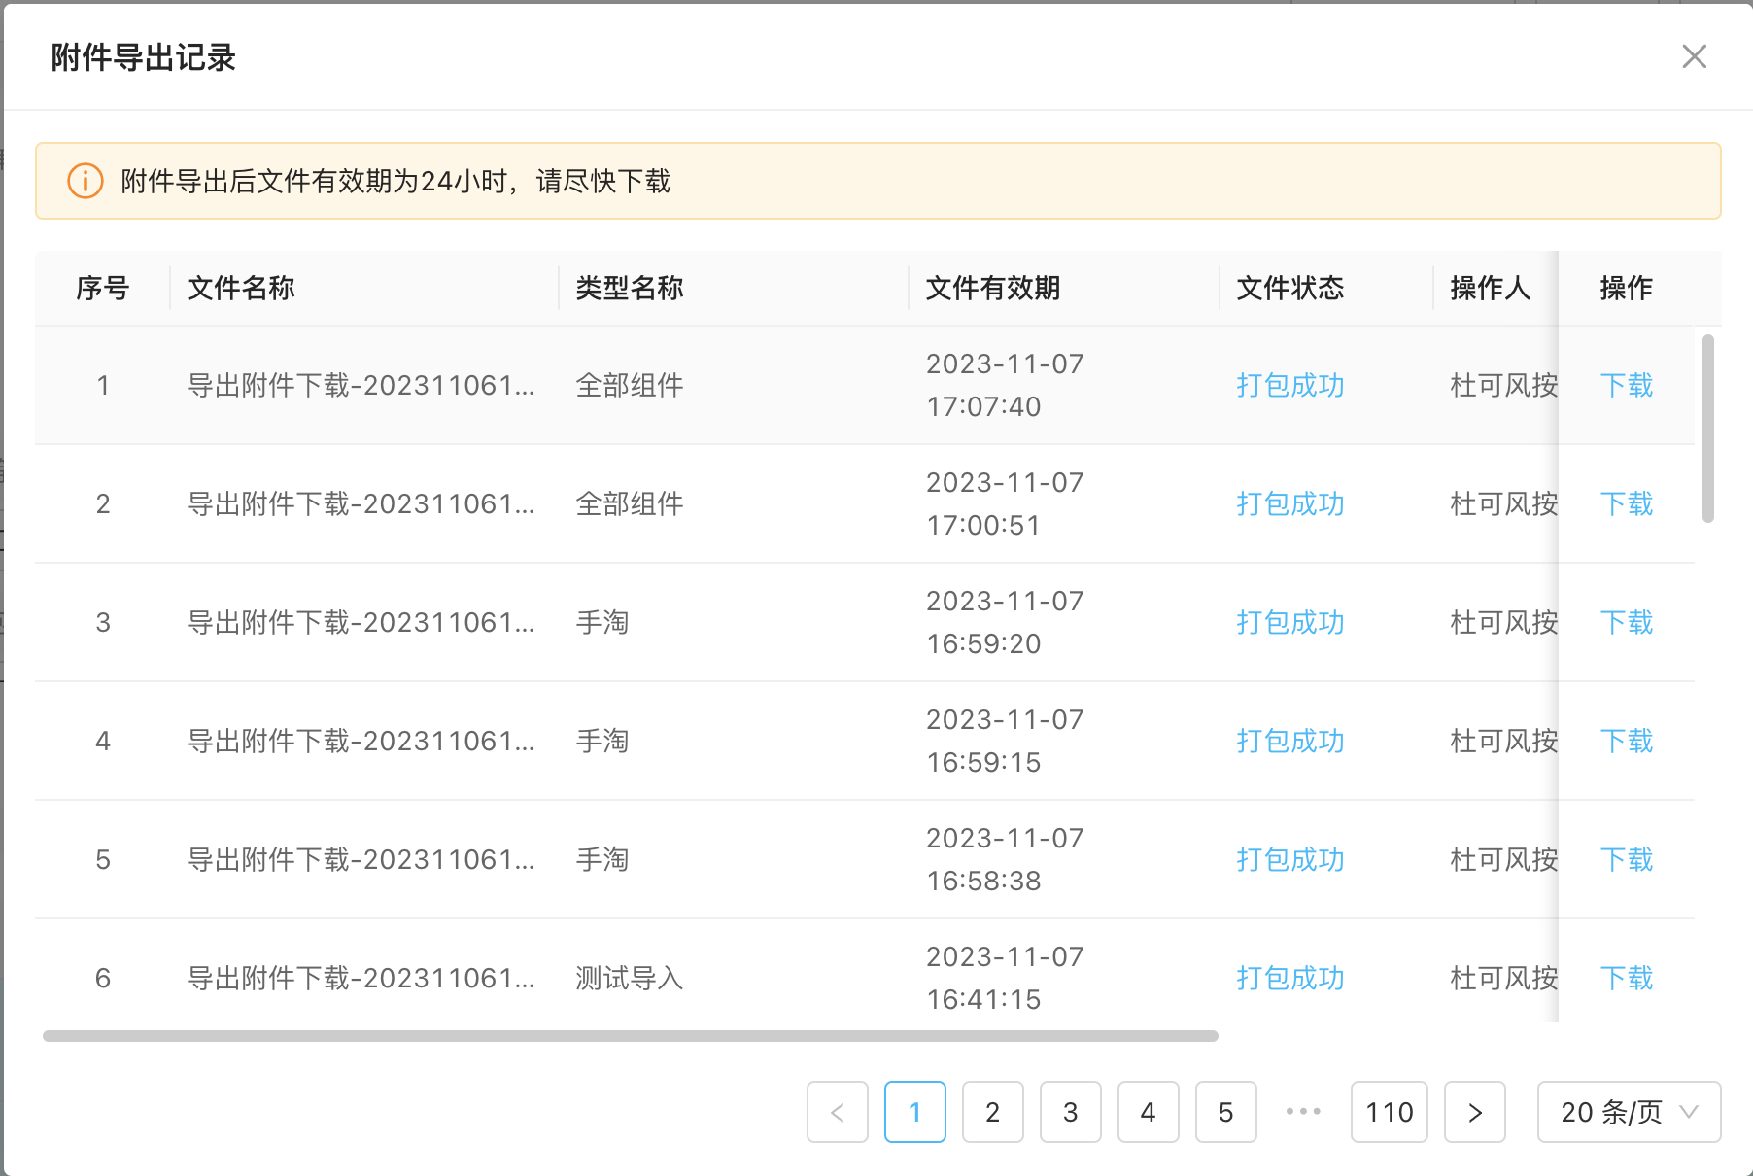Click expiry time 17:00:51 in row 2
1753x1176 pixels.
pyautogui.click(x=983, y=526)
